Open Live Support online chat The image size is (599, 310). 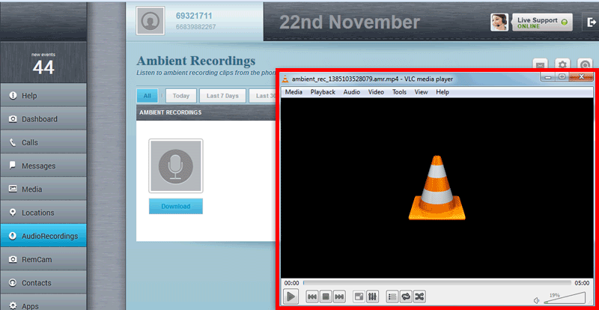point(542,22)
